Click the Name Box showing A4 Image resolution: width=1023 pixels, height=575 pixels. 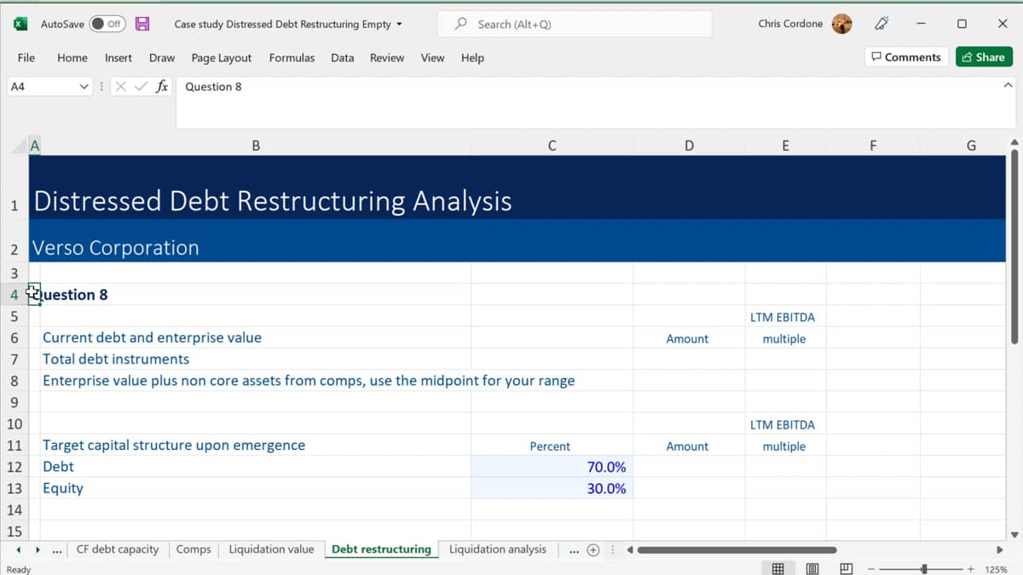[41, 86]
